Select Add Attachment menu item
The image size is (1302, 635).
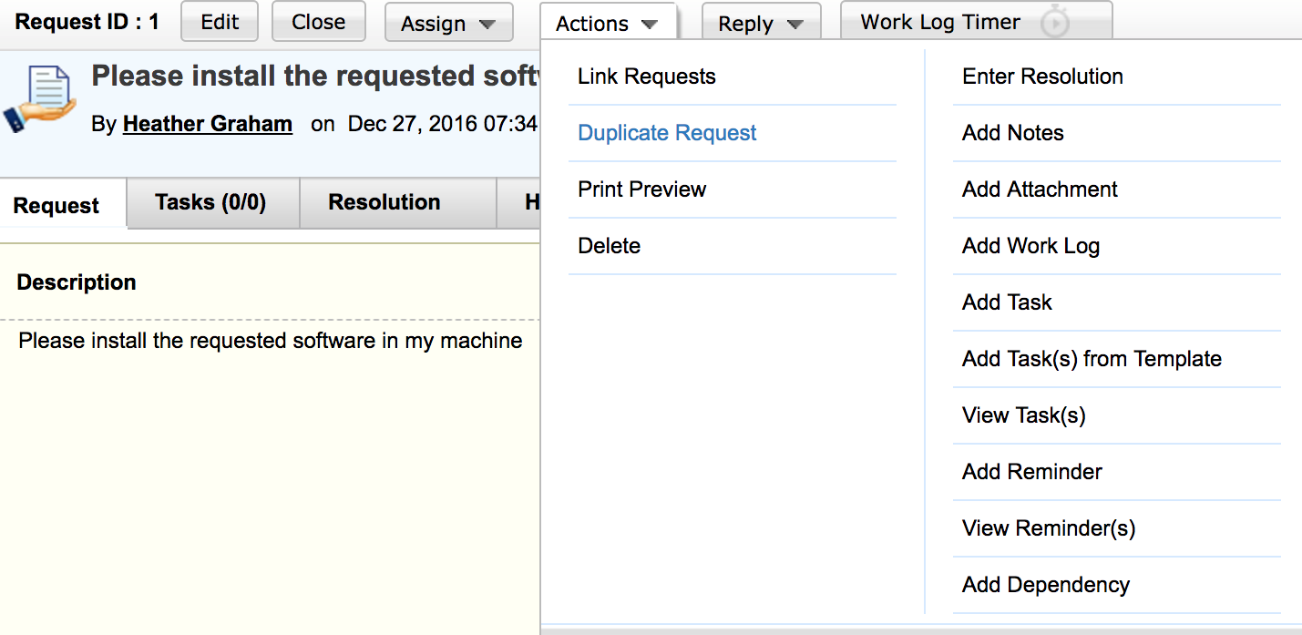(x=1040, y=189)
